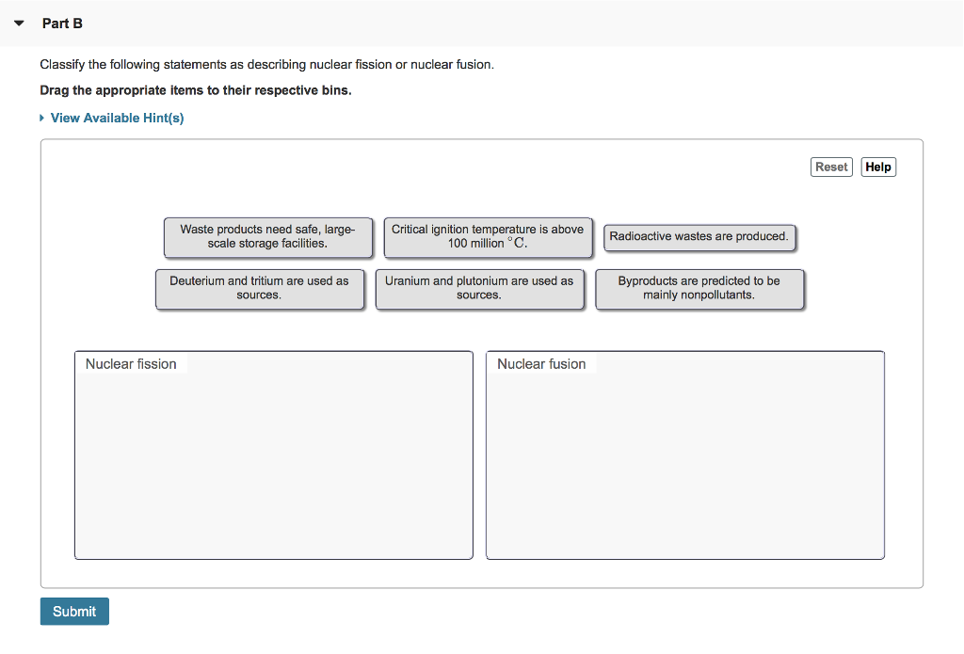Pick the 'Radioactive wastes are produced' item

coord(699,236)
